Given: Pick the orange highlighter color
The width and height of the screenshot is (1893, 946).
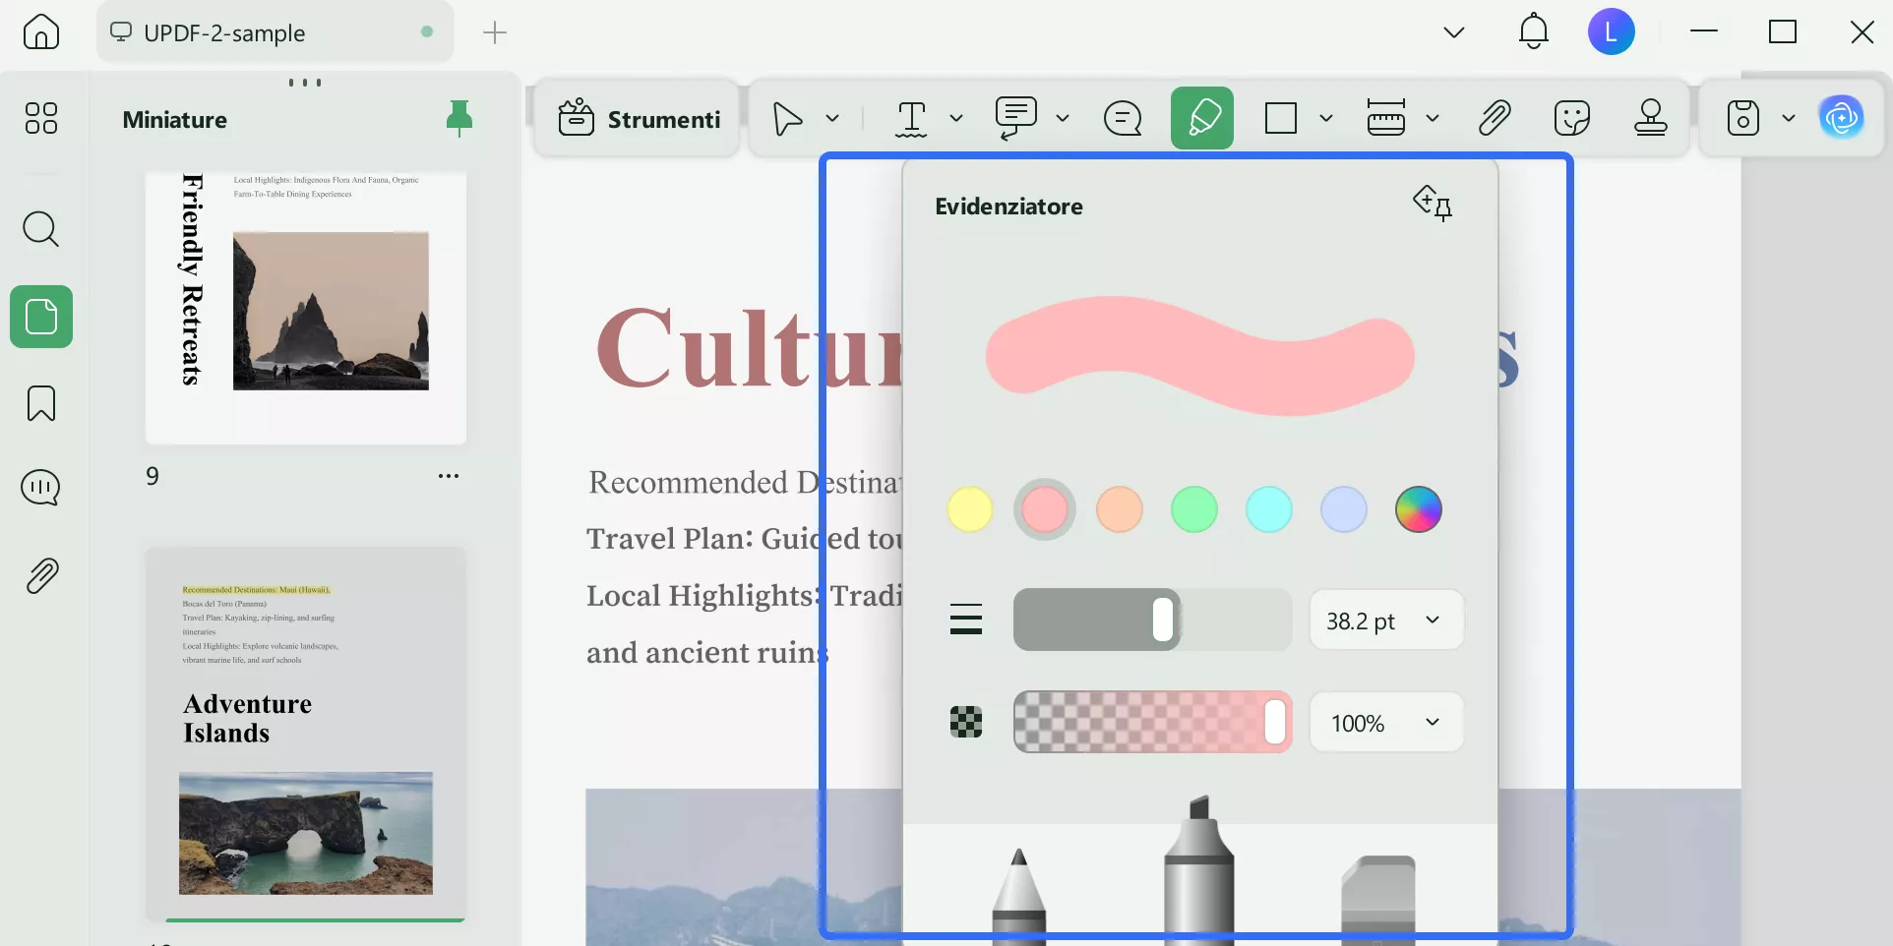Looking at the screenshot, I should pyautogui.click(x=1120, y=509).
